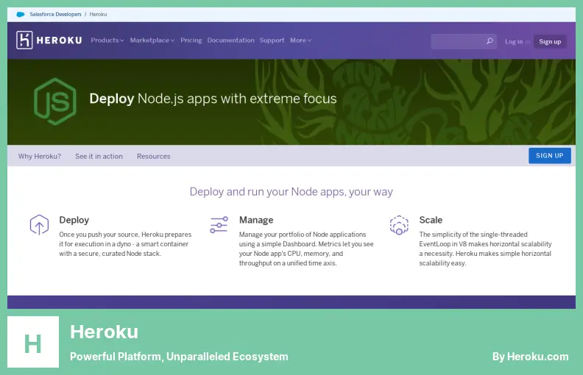This screenshot has height=375, width=583.
Task: Click the 'By Heroku.com' text
Action: (x=530, y=357)
